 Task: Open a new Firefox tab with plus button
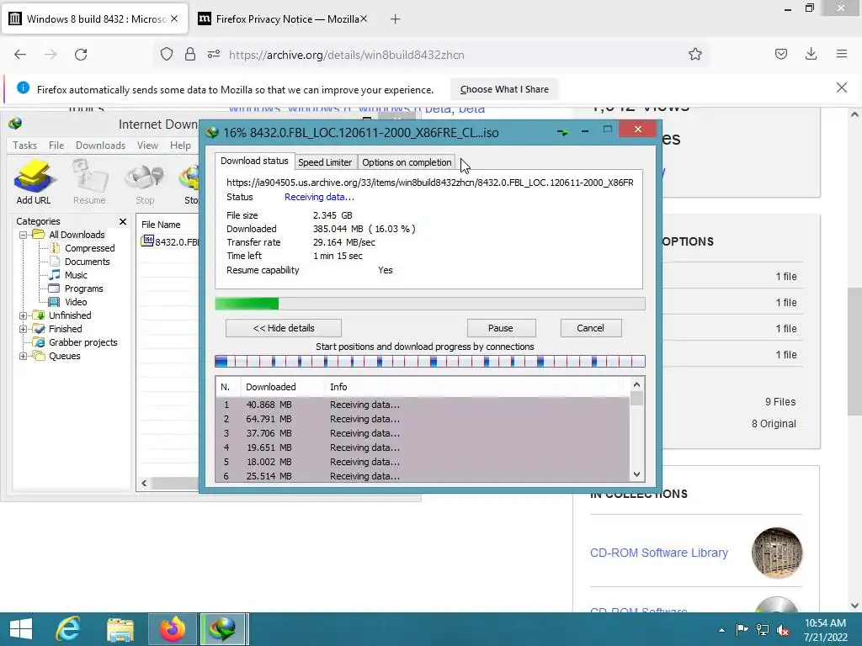coord(396,19)
